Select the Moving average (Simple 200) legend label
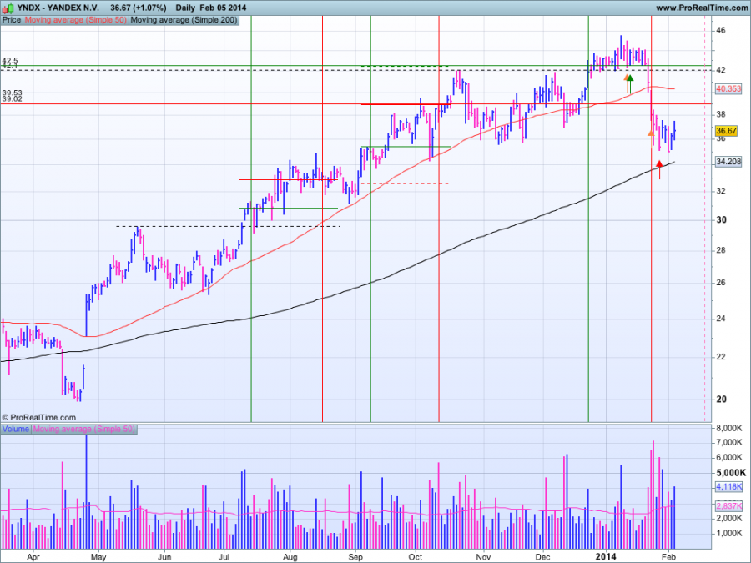The width and height of the screenshot is (751, 563). coord(184,20)
